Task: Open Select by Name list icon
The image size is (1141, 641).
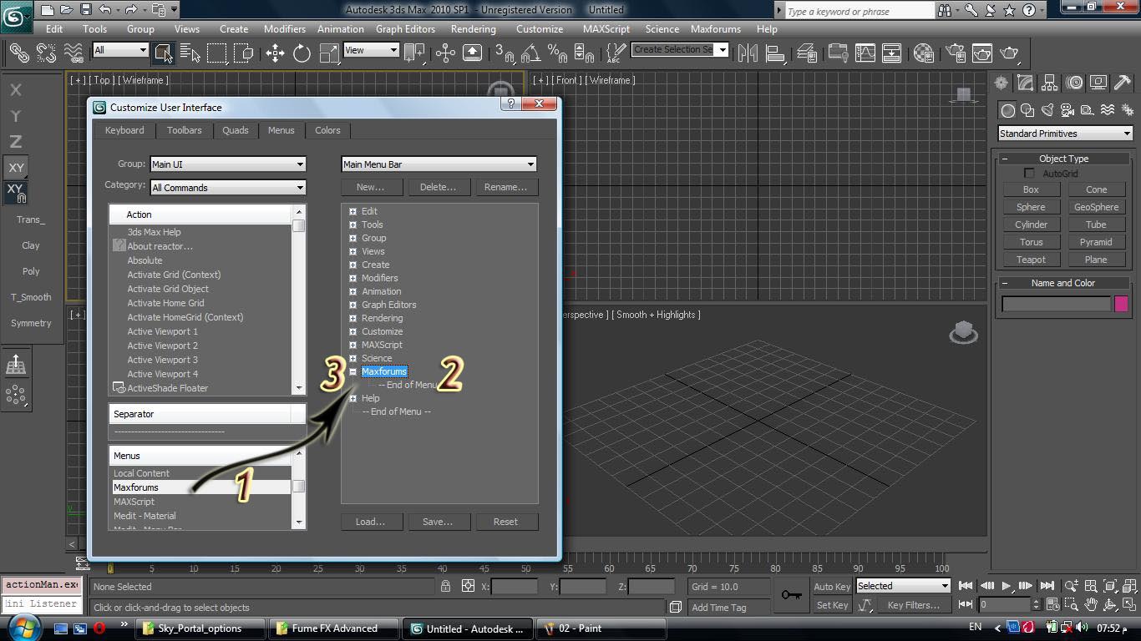Action: pos(190,53)
